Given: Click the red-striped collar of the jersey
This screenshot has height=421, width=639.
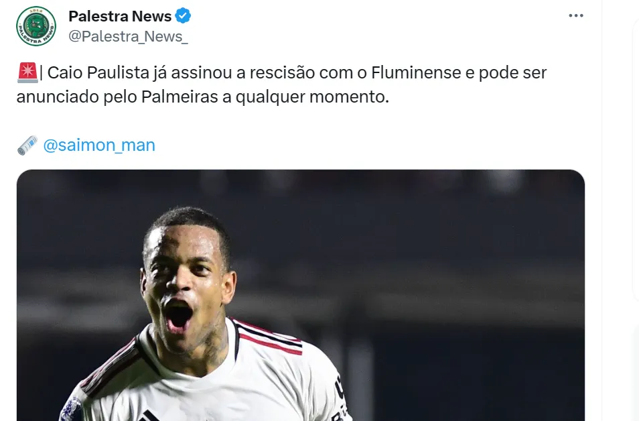Looking at the screenshot, I should pyautogui.click(x=269, y=337).
